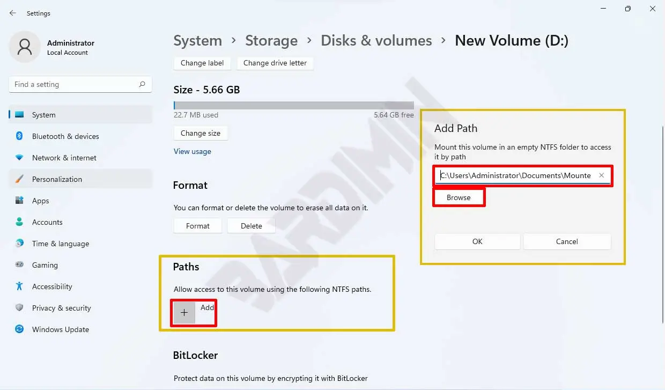665x390 pixels.
Task: Open Accessibility settings
Action: (52, 286)
